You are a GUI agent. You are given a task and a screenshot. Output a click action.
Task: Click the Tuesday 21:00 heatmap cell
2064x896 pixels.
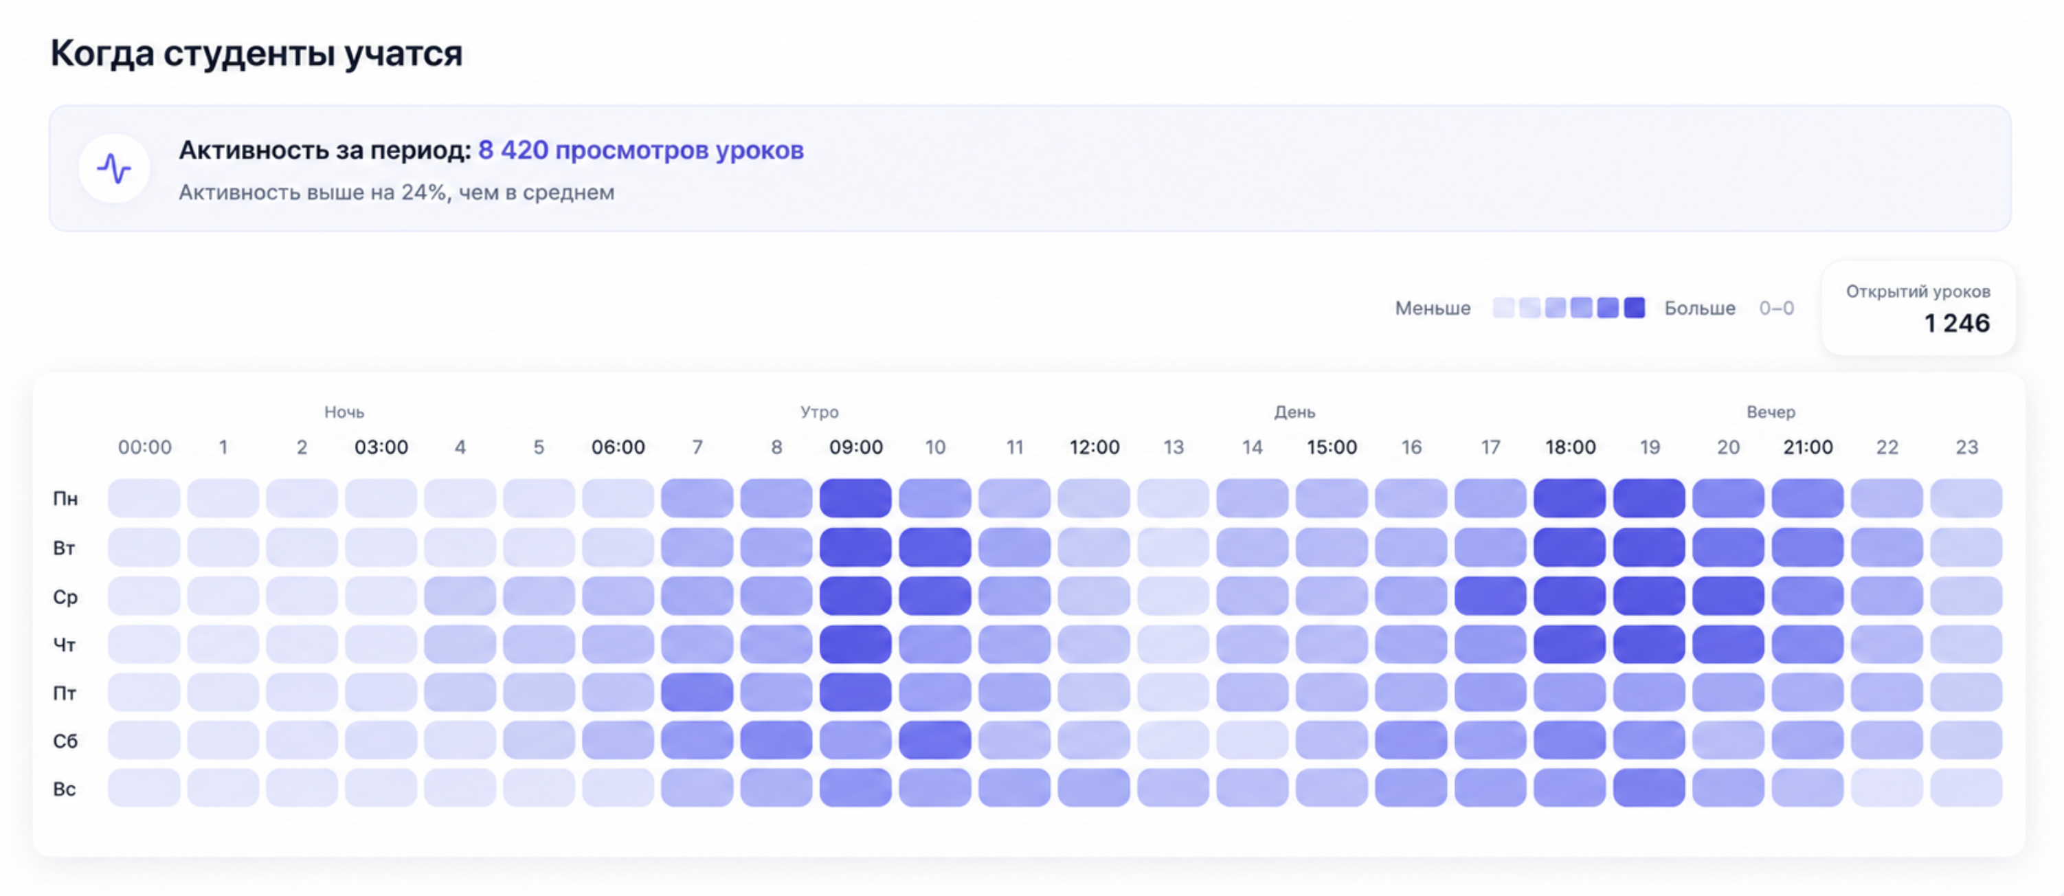point(1807,548)
